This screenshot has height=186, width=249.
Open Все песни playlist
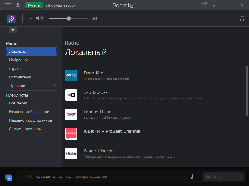point(18,103)
